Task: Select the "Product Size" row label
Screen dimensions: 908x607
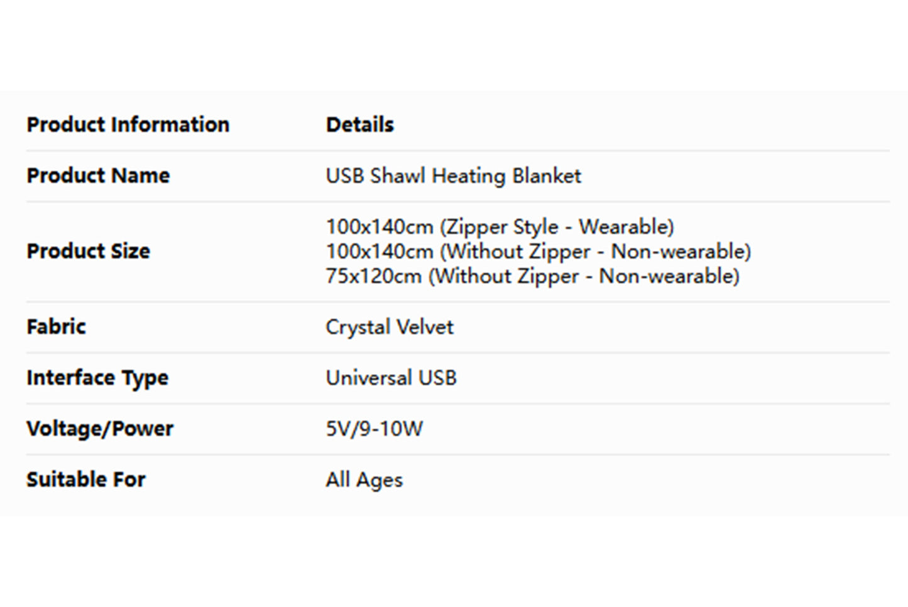Action: (x=88, y=251)
